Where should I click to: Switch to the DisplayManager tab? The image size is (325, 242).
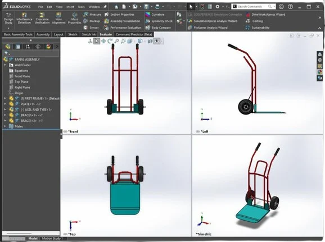point(48,47)
